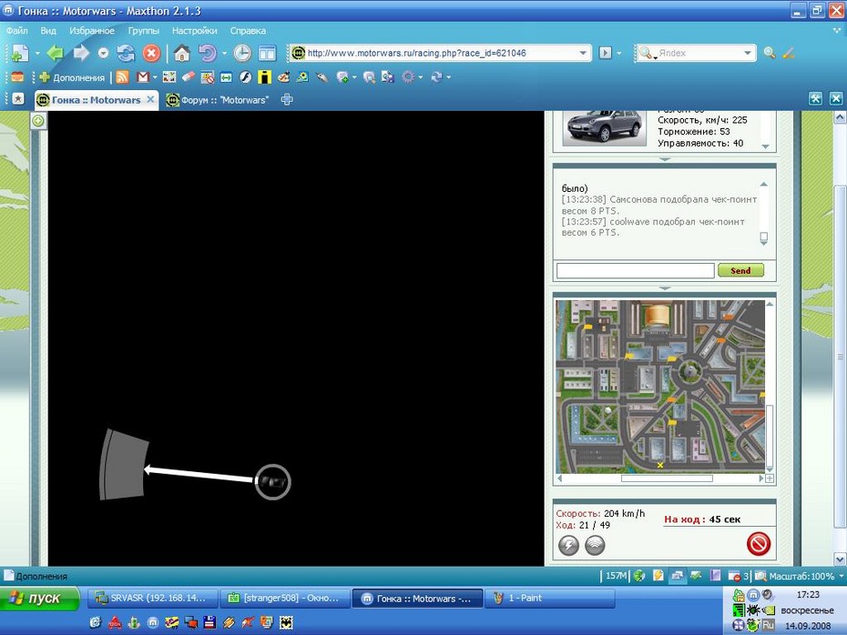Screen dimensions: 847x635
Task: Click the highlighter pencil icon
Action: [789, 53]
